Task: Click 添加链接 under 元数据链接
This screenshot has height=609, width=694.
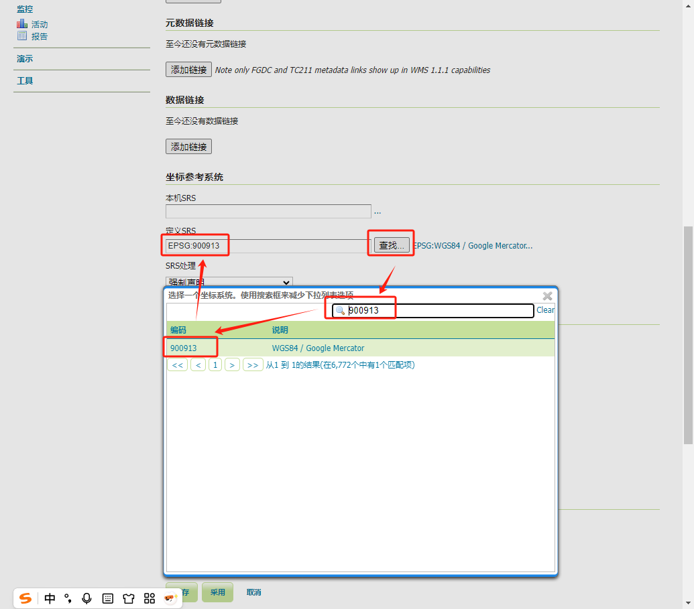Action: click(188, 70)
